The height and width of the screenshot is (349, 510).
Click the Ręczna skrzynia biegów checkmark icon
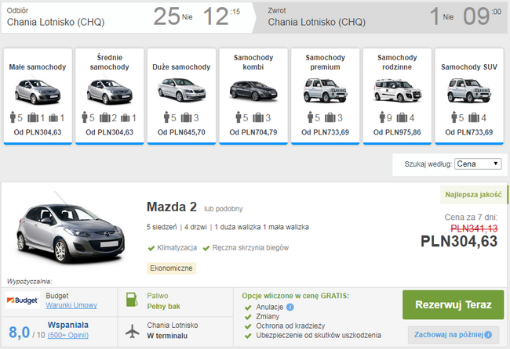coord(206,249)
